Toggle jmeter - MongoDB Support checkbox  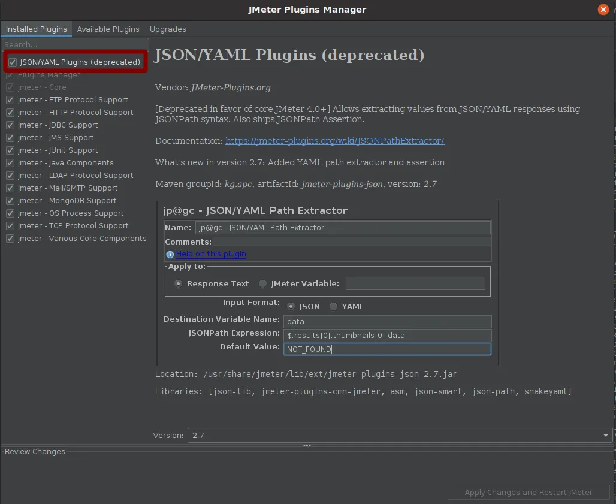(x=10, y=201)
